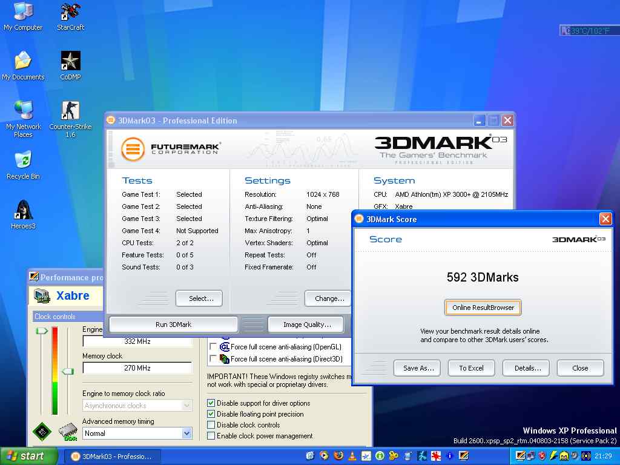
Task: Click the engine clock slider handle
Action: pos(42,331)
